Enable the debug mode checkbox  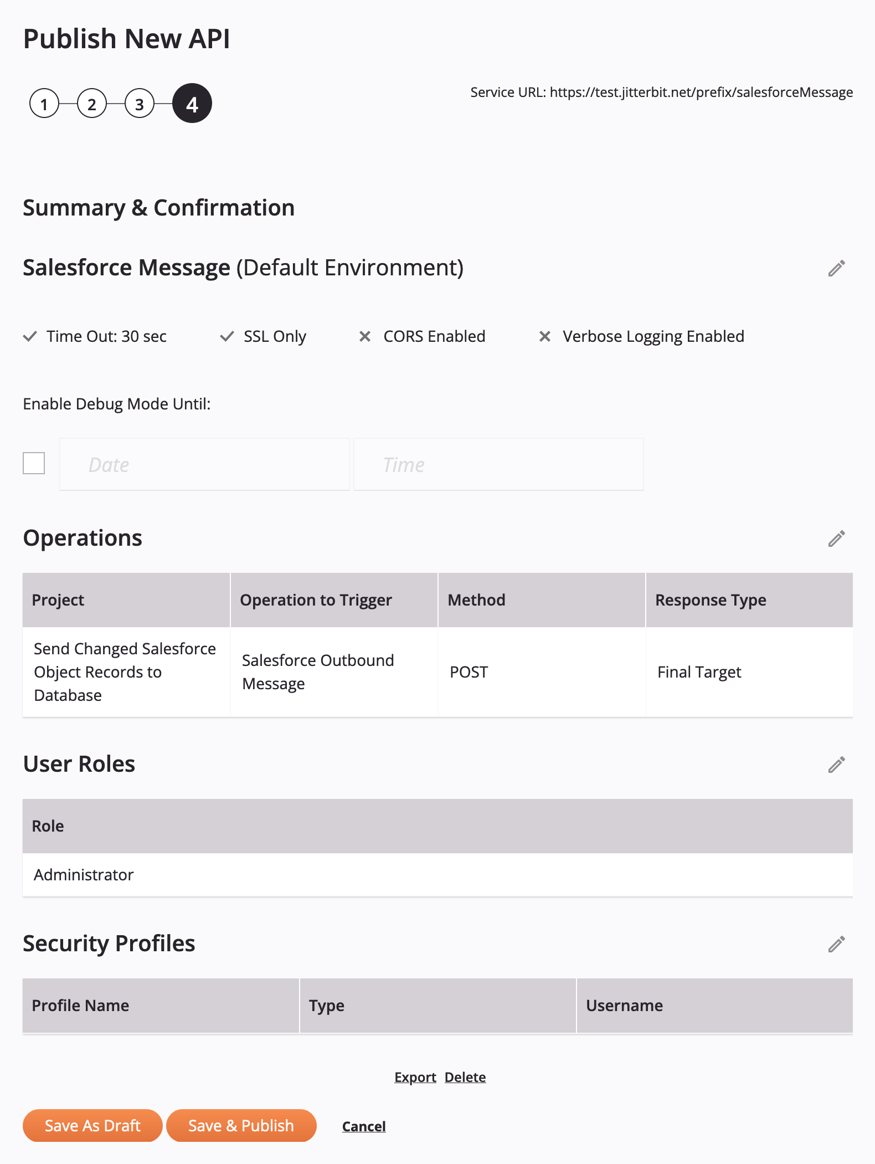point(34,463)
